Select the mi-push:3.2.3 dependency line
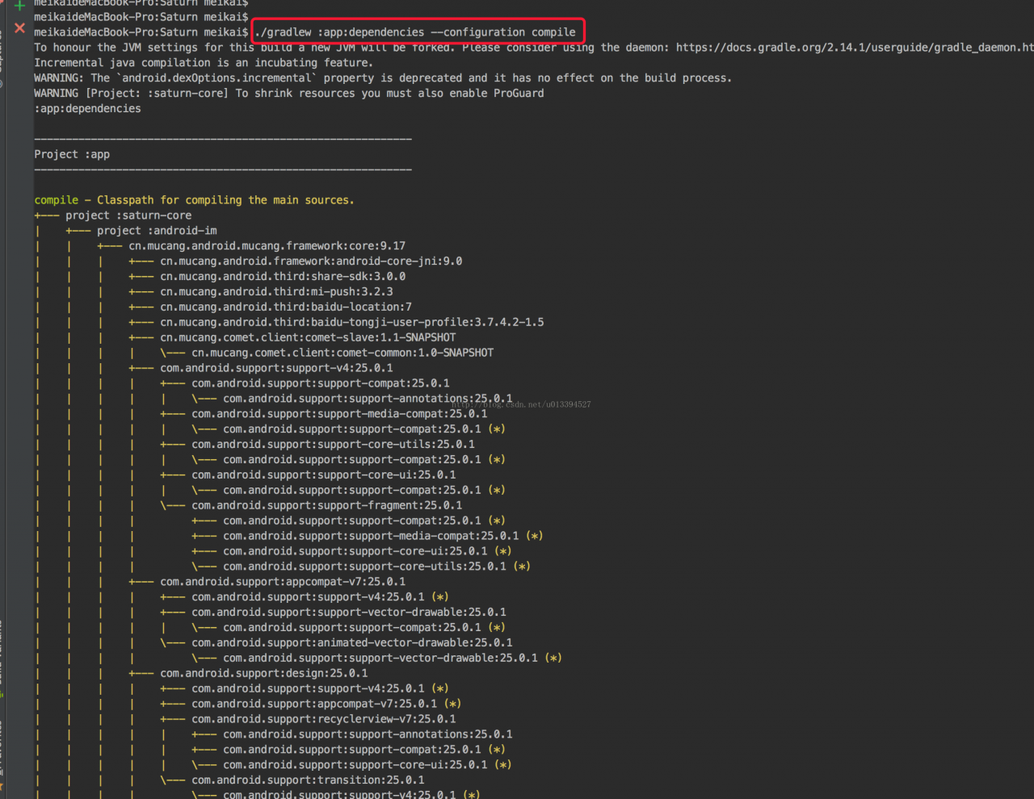 coord(276,292)
